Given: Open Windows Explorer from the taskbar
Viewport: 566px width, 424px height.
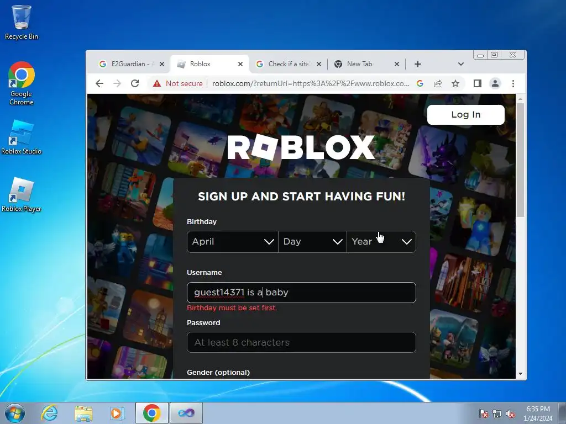Looking at the screenshot, I should [x=83, y=413].
